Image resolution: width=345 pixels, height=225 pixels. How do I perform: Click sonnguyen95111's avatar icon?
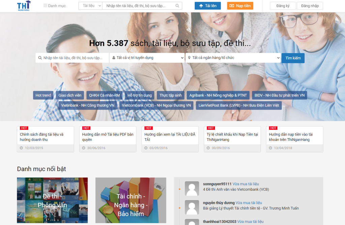[192, 189]
